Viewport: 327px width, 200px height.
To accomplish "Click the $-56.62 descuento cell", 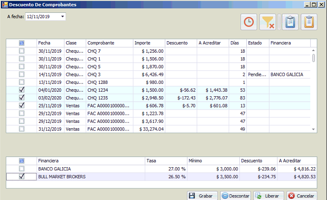I will (181, 90).
